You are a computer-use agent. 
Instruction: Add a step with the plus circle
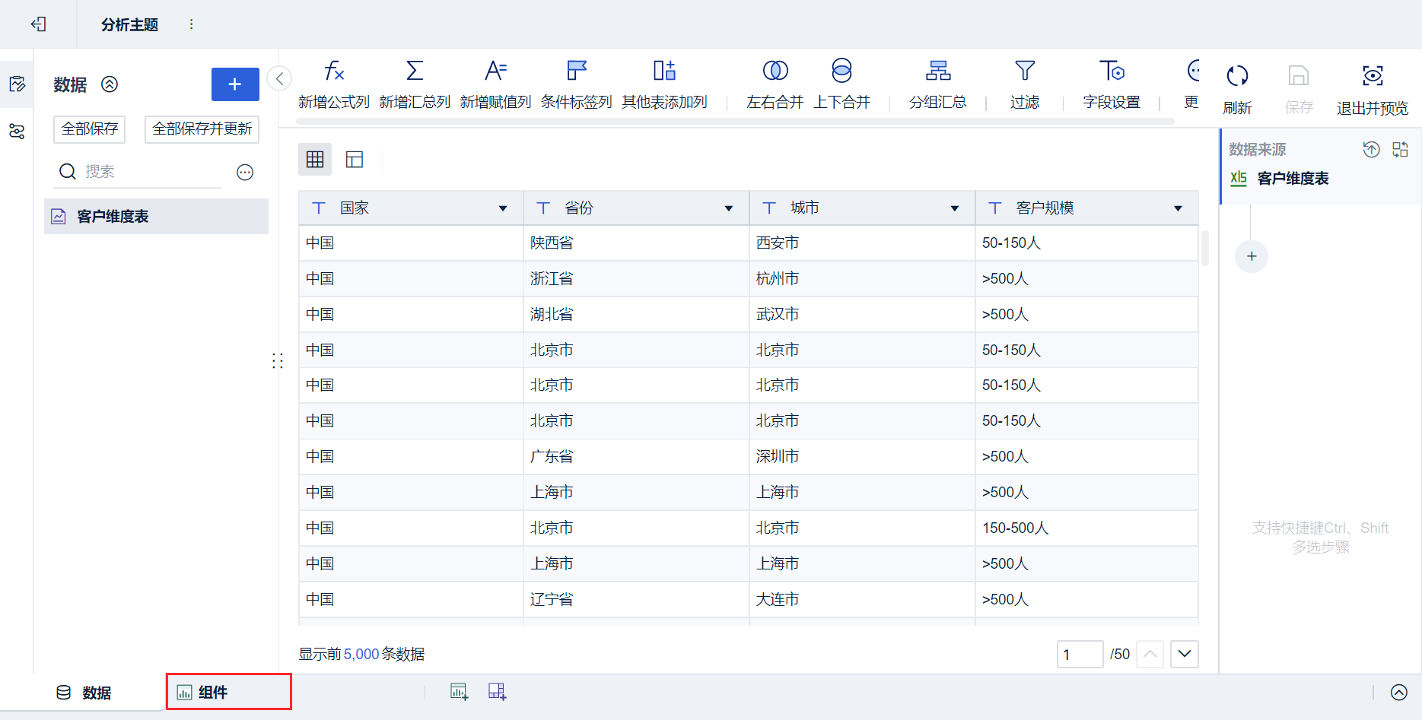[1252, 257]
